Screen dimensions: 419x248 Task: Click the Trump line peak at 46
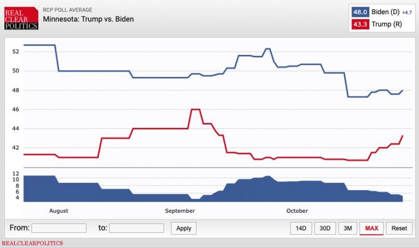click(x=195, y=109)
